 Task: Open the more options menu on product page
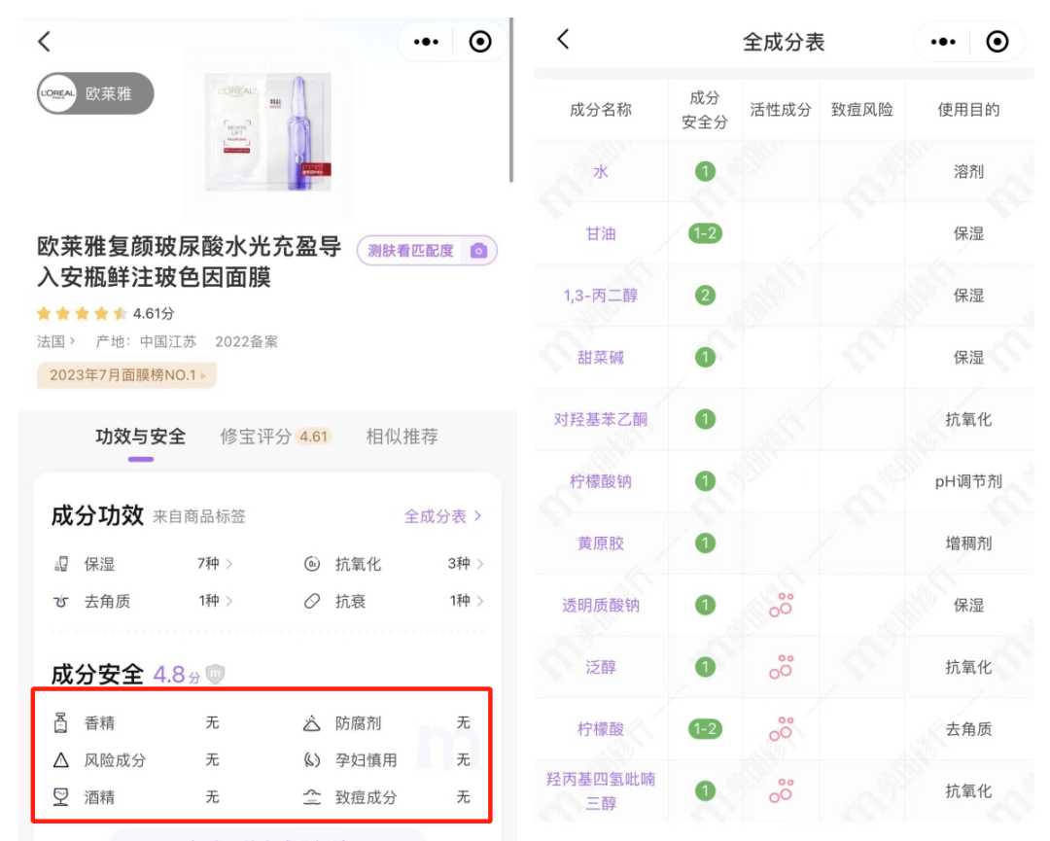pyautogui.click(x=426, y=42)
